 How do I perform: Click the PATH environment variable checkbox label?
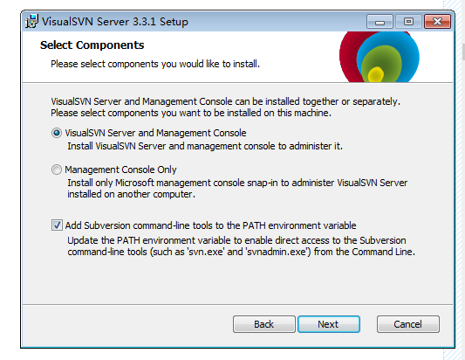(x=210, y=225)
